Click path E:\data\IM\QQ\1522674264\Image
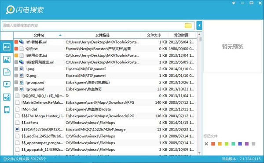 pyautogui.click(x=95, y=130)
